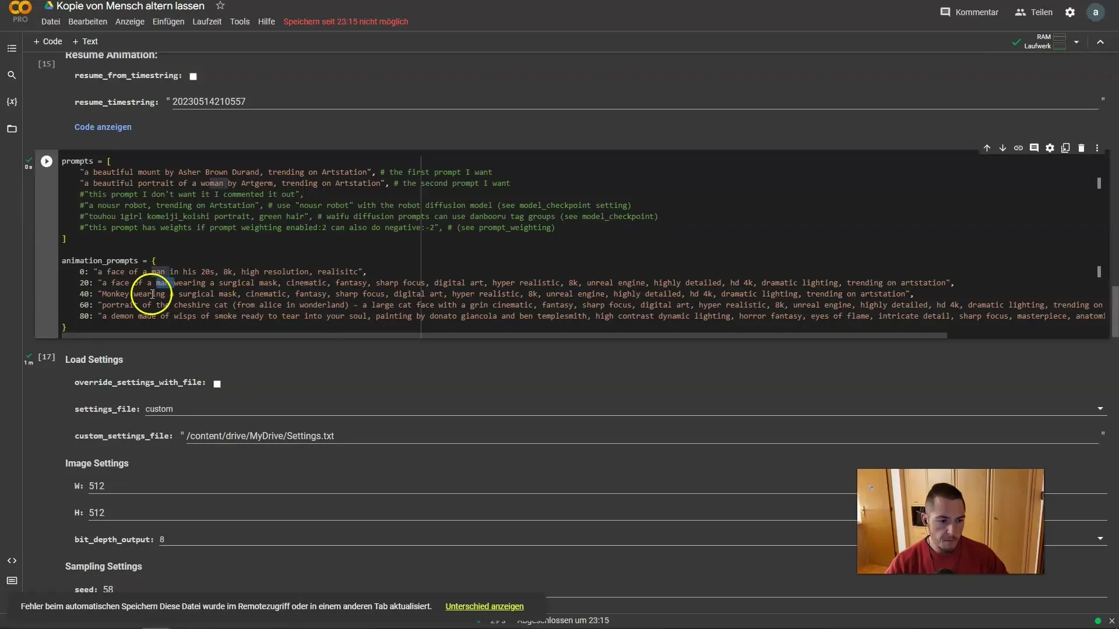1119x629 pixels.
Task: Add a new Text cell
Action: [x=85, y=41]
